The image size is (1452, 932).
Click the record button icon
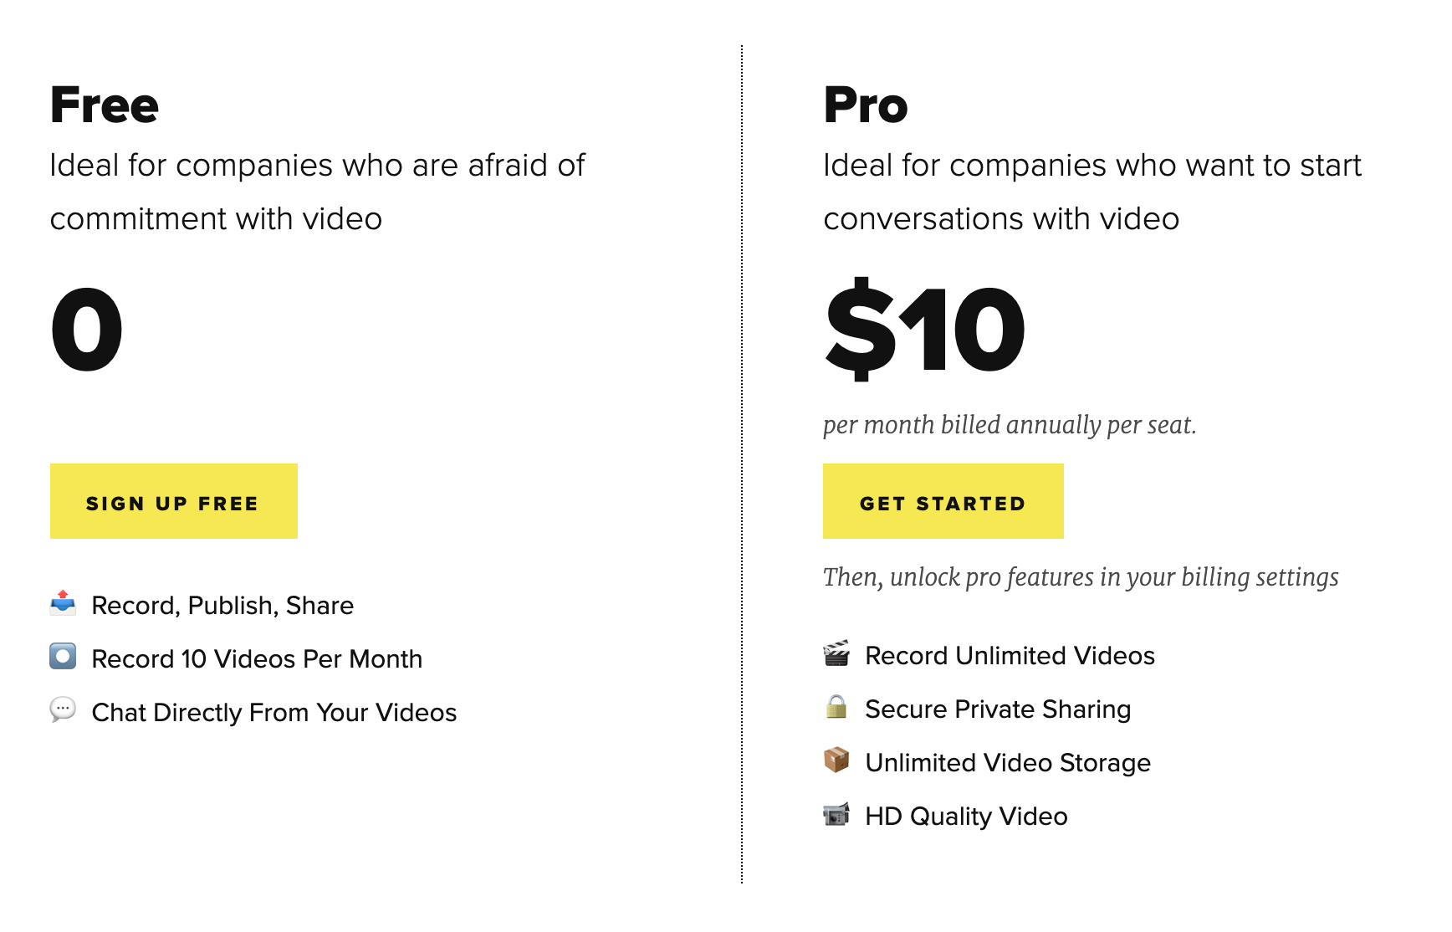[x=63, y=657]
